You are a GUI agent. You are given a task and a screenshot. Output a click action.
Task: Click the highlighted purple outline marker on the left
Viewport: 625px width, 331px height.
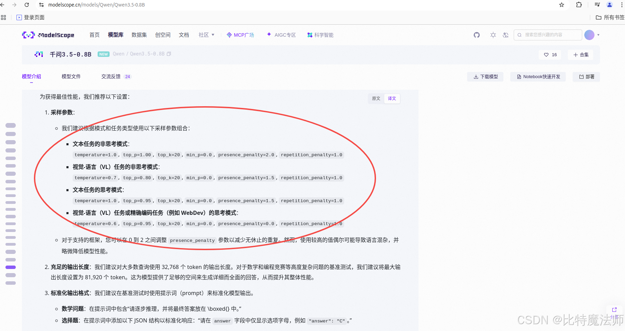(x=11, y=267)
